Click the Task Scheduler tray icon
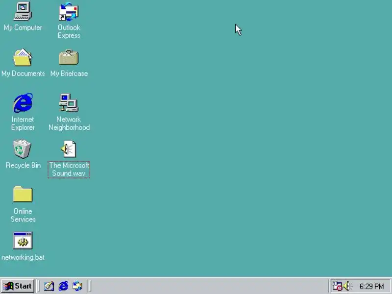This screenshot has width=392, height=294. pos(337,286)
